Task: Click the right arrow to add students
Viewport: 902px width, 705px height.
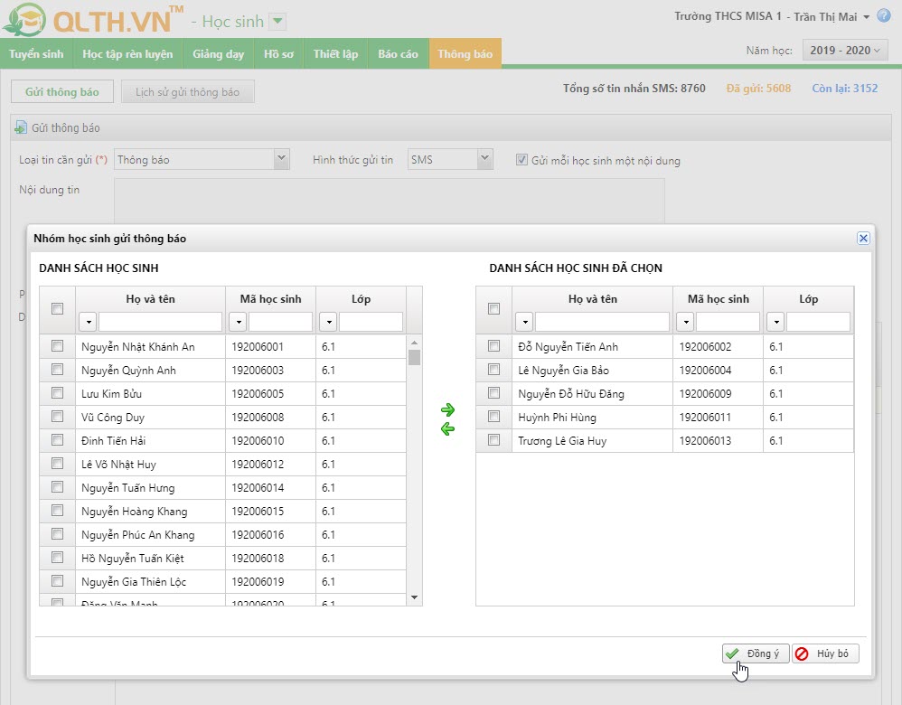Action: [447, 409]
